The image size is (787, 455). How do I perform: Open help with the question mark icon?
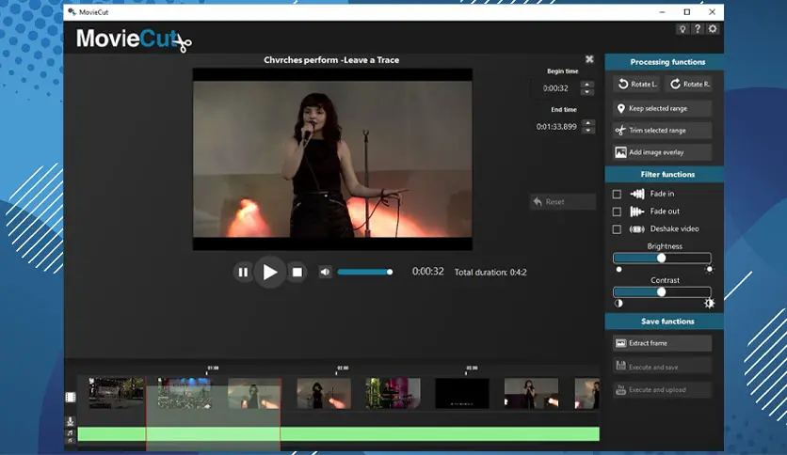698,29
